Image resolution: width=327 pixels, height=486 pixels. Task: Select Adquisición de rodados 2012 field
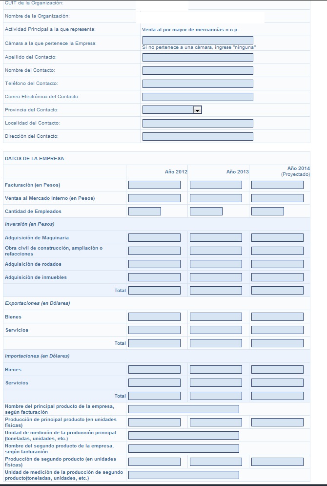(x=155, y=264)
